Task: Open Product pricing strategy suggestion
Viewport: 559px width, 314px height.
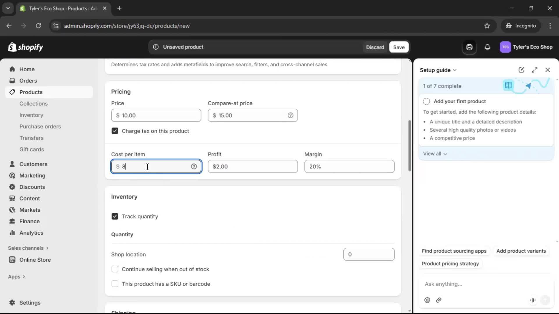Action: coord(450,264)
